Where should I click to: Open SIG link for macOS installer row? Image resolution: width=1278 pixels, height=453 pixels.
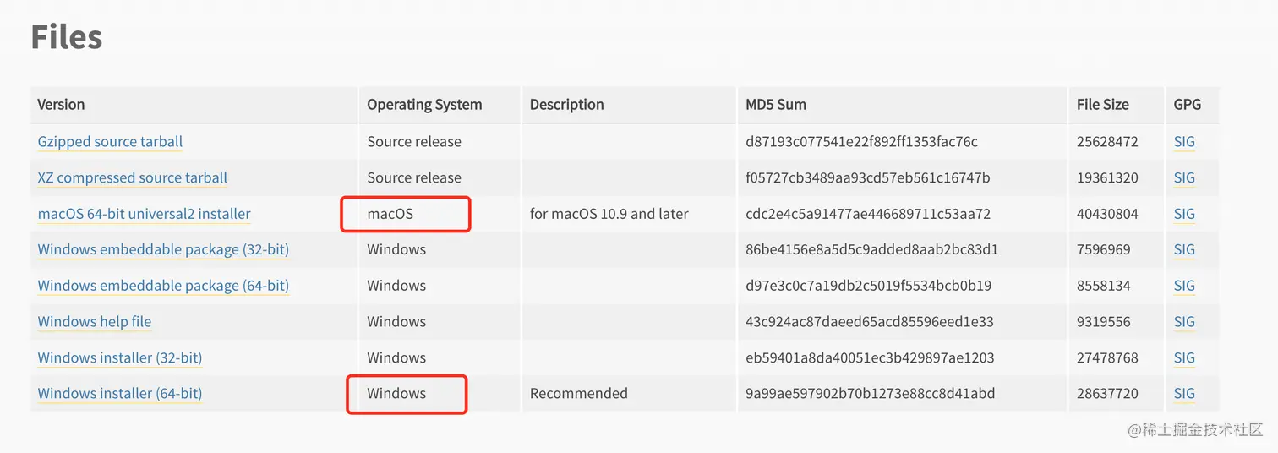pos(1184,214)
